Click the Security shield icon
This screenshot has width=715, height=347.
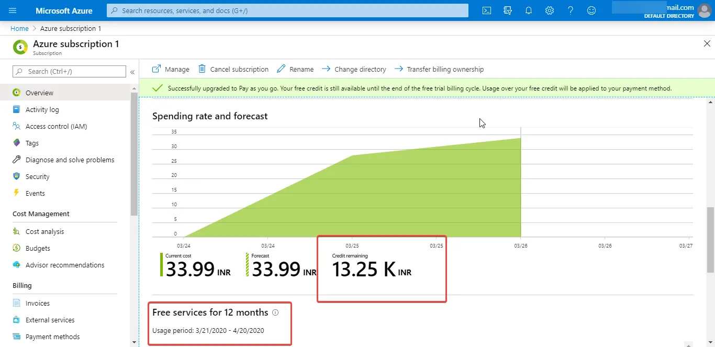click(x=17, y=176)
